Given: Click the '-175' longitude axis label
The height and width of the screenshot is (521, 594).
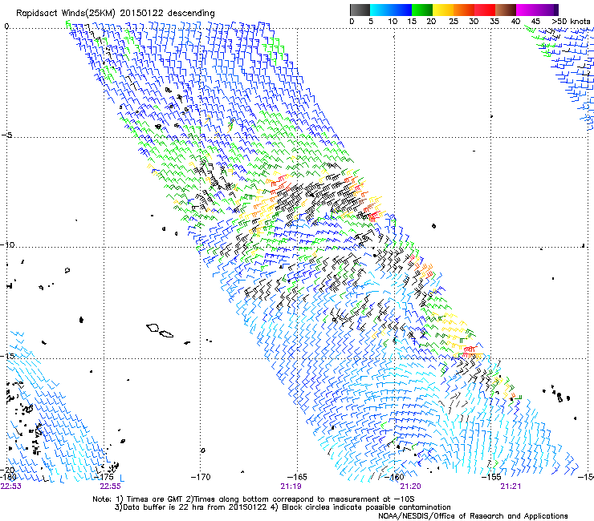Looking at the screenshot, I should pyautogui.click(x=104, y=477).
